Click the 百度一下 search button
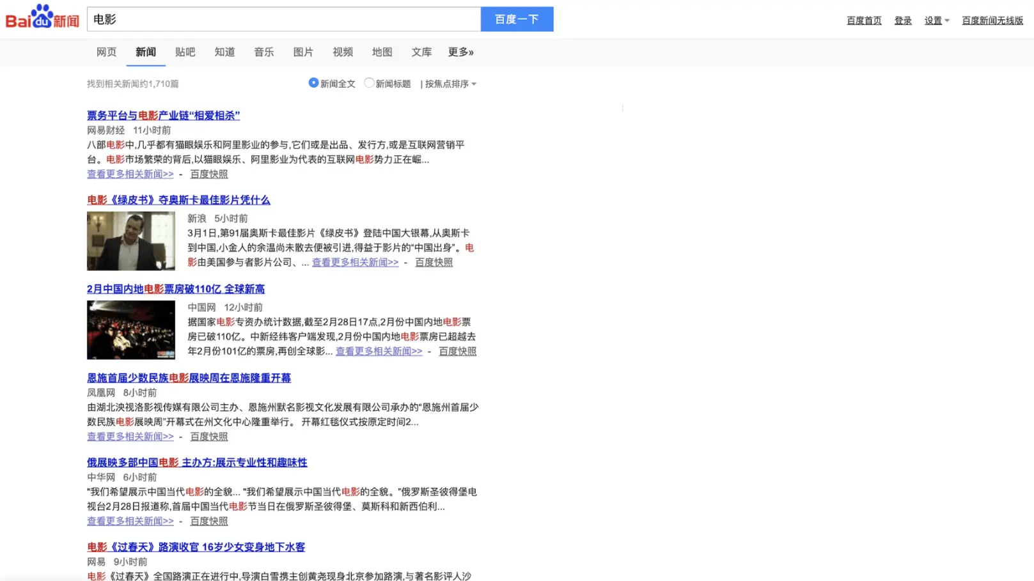The width and height of the screenshot is (1034, 581). (517, 19)
